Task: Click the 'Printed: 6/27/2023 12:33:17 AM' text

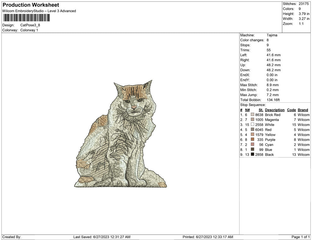Action: pos(208,237)
